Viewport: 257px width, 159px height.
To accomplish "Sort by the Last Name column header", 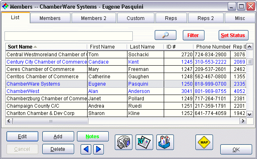I will (x=145, y=47).
